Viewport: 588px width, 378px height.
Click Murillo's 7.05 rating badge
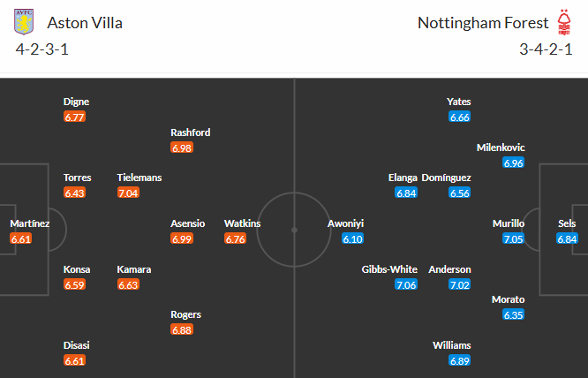coord(513,238)
